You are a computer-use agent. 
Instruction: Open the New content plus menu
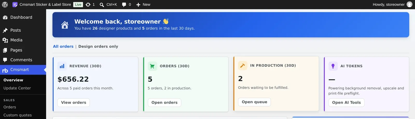coord(143,4)
